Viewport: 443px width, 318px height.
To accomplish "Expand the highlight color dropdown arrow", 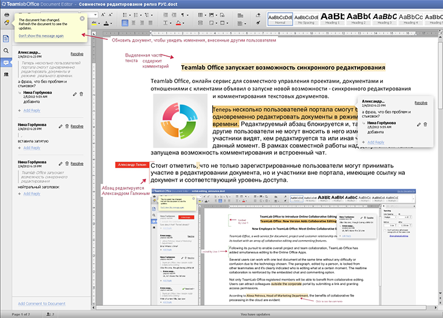I will coord(99,23).
